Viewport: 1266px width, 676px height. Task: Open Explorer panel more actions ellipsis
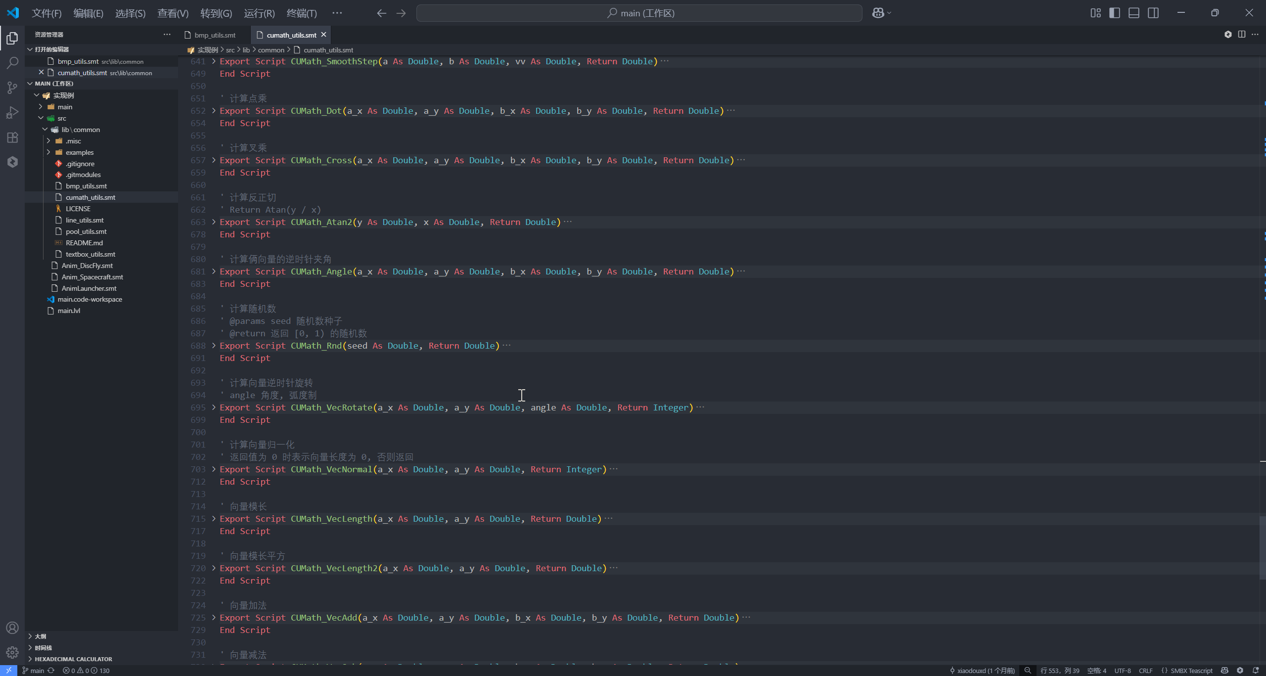tap(167, 34)
